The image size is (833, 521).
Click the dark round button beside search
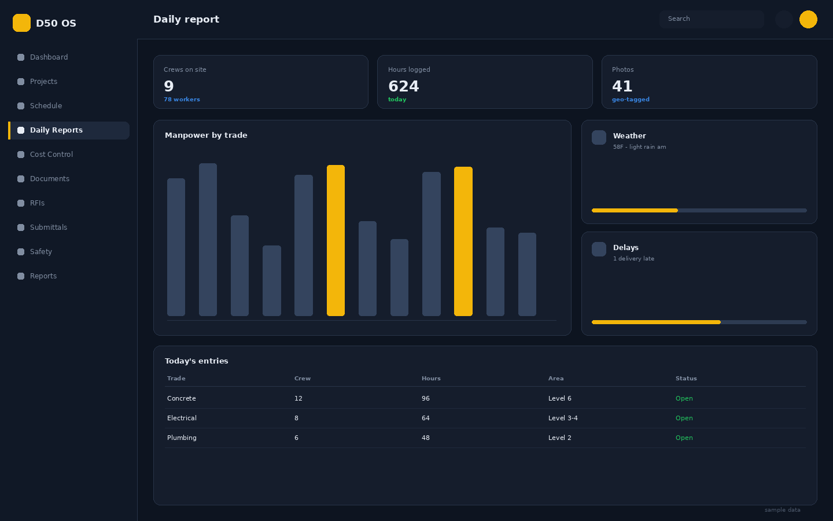click(784, 19)
